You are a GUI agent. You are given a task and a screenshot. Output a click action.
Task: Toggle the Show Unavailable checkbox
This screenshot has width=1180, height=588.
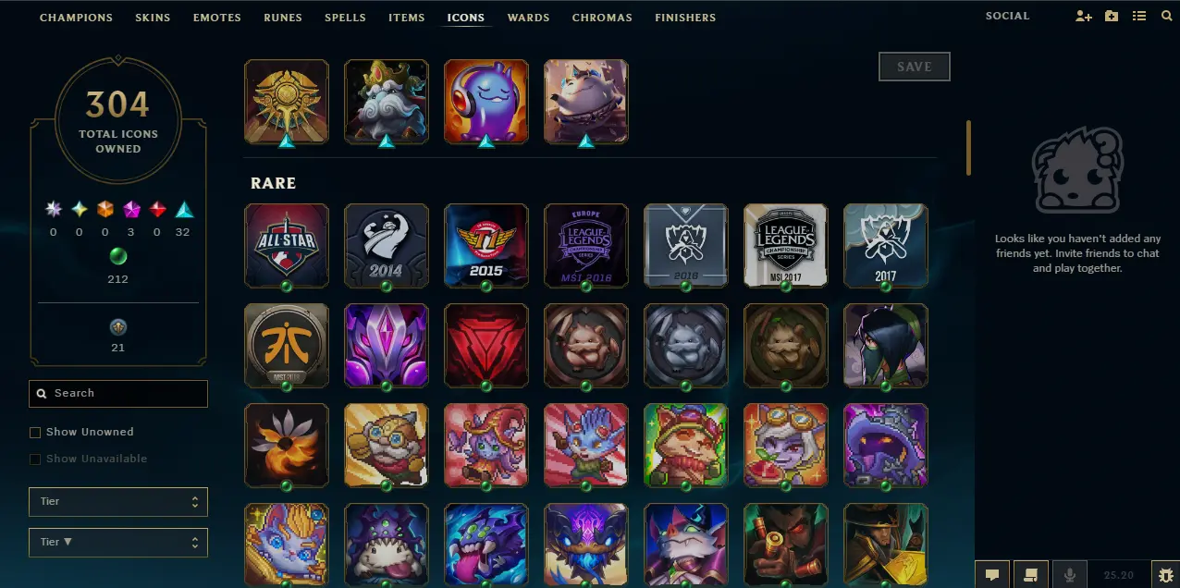point(35,459)
